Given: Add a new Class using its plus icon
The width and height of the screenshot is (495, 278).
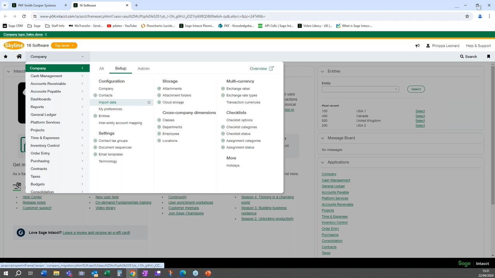Looking at the screenshot, I should click(159, 120).
